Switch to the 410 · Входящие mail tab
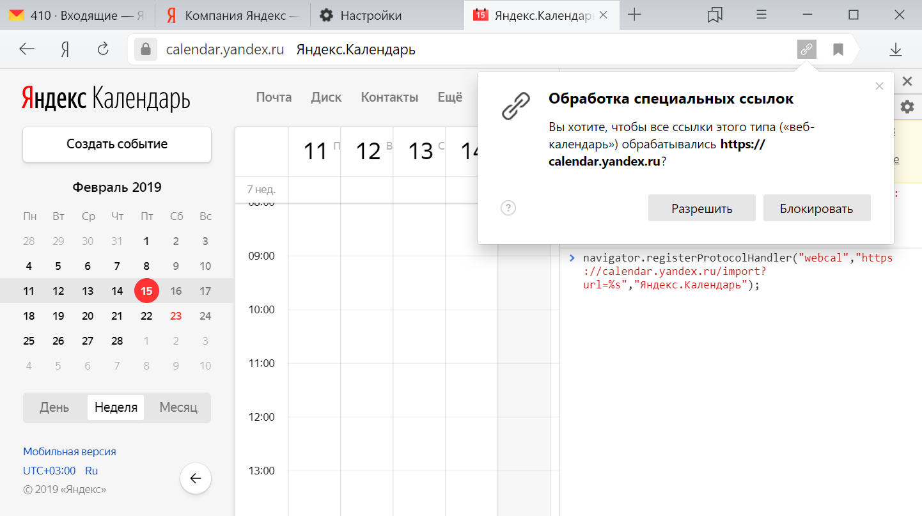 pos(77,15)
